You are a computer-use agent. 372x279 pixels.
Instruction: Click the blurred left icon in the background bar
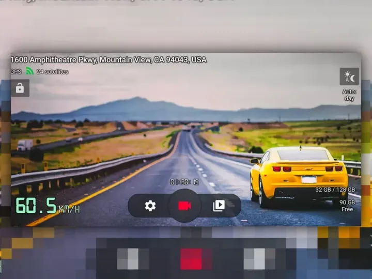pos(129,258)
